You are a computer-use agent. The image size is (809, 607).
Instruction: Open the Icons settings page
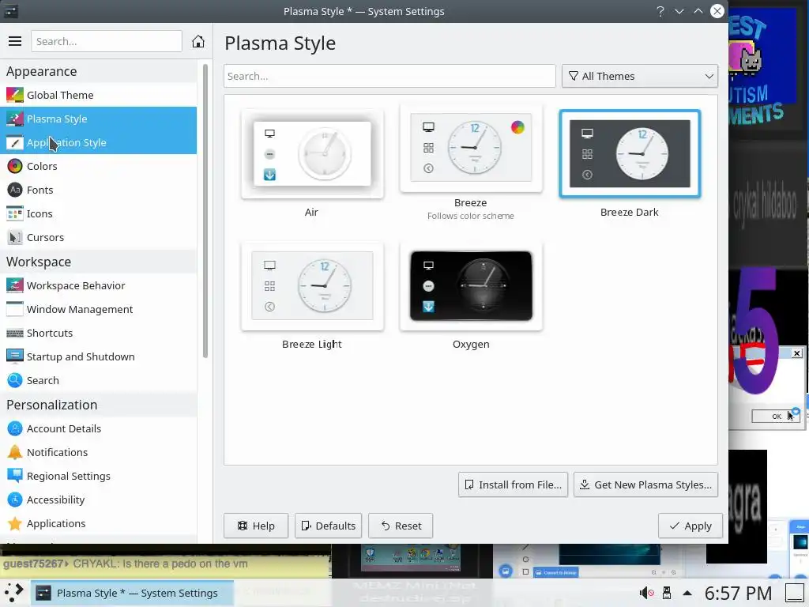click(98, 213)
